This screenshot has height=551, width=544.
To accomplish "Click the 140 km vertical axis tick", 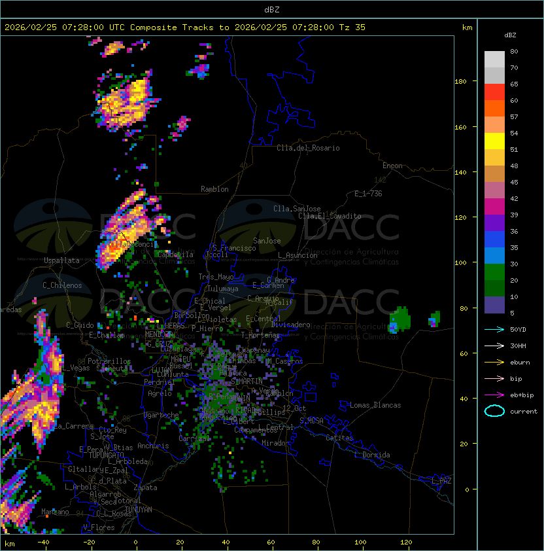I will click(460, 172).
